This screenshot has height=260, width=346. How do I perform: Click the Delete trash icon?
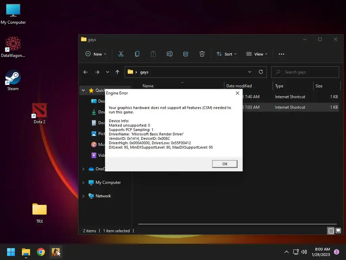[x=202, y=54]
